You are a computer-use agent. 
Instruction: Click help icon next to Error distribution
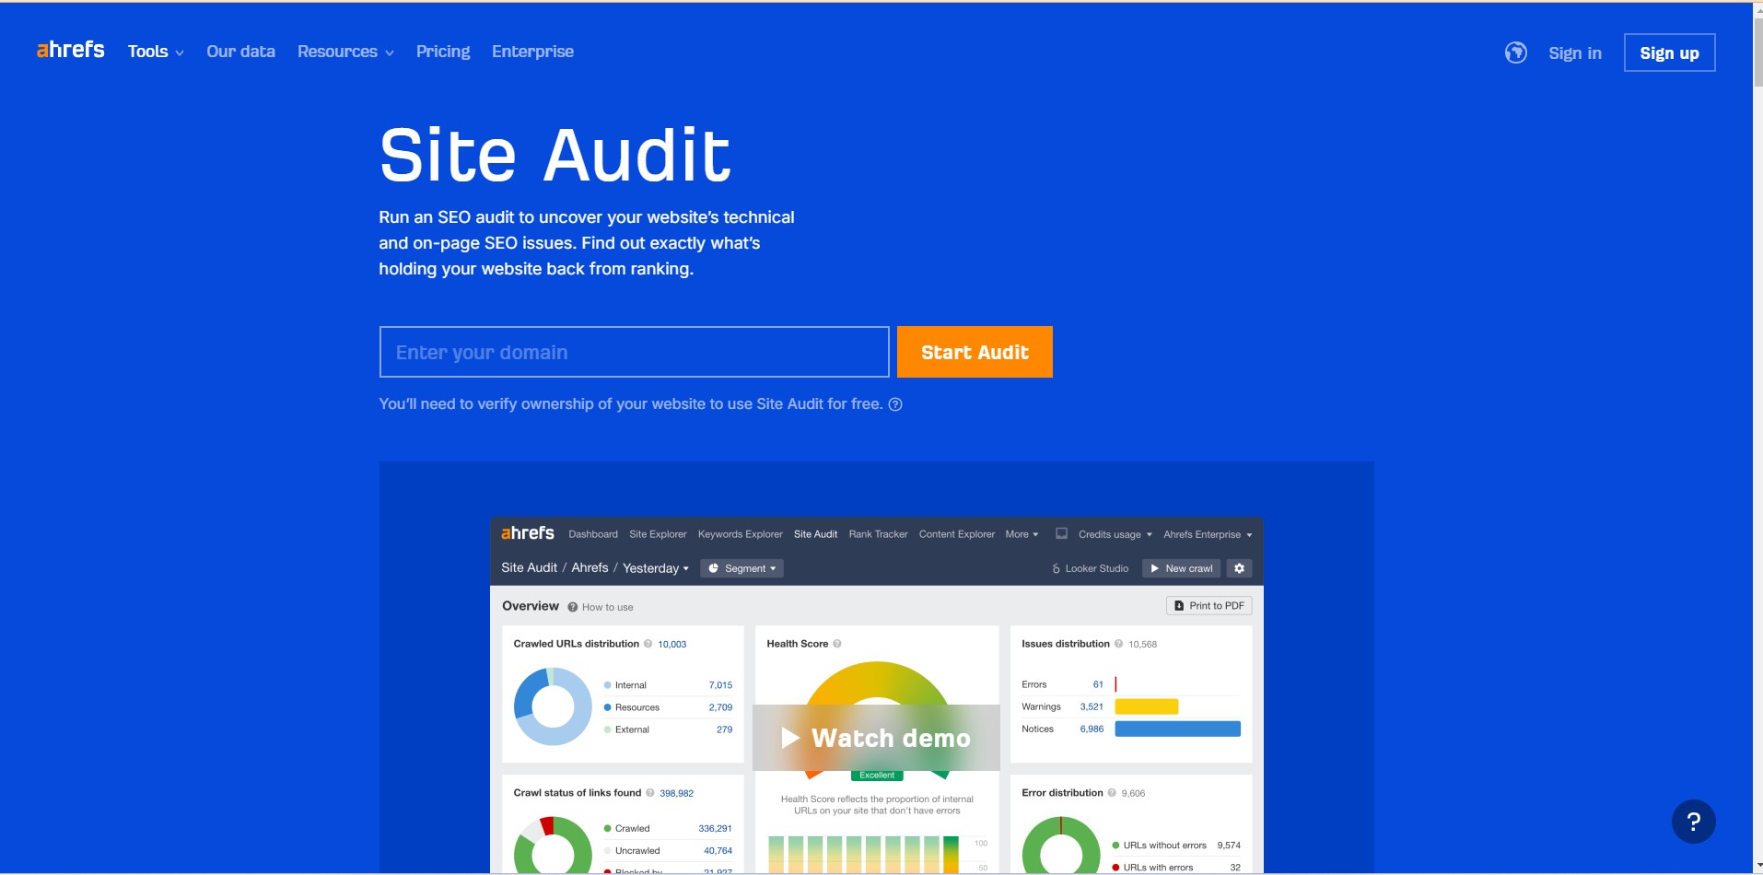[1112, 793]
